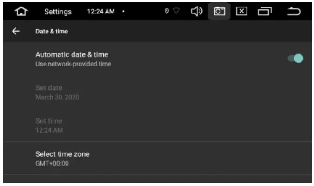Go back using the left arrow beside Date & time
314x186 pixels.
16,31
